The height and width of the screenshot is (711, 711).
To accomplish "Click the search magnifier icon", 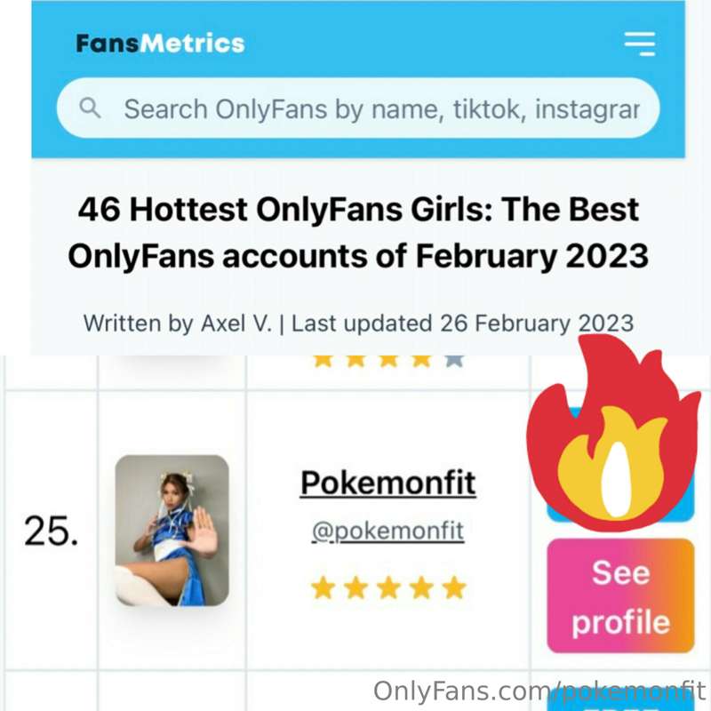I will [x=90, y=108].
